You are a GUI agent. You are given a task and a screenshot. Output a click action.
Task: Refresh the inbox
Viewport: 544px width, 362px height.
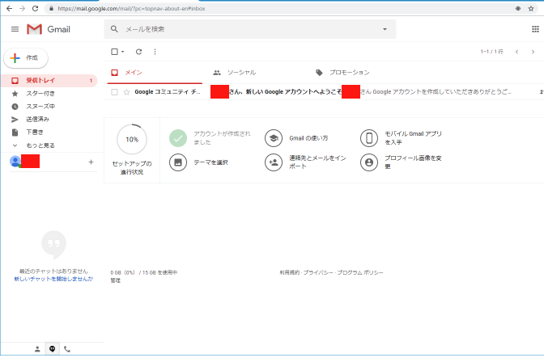(x=138, y=52)
